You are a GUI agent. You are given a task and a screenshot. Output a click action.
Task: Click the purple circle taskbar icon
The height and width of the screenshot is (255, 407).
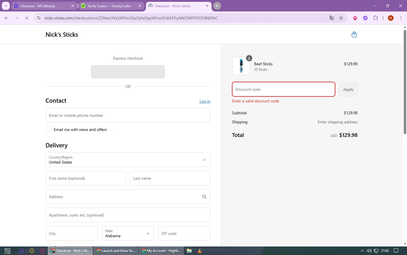tap(21, 251)
